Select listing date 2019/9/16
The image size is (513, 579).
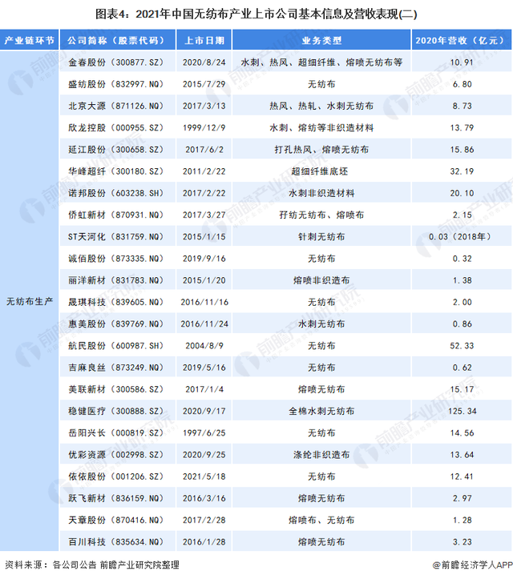pyautogui.click(x=204, y=259)
